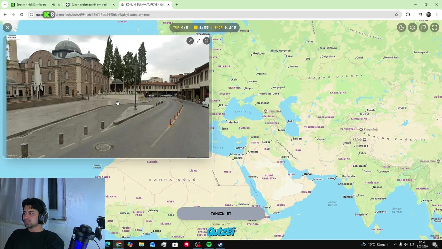Click the street view photo of the mosque
This screenshot has height=249, width=442.
tap(108, 96)
